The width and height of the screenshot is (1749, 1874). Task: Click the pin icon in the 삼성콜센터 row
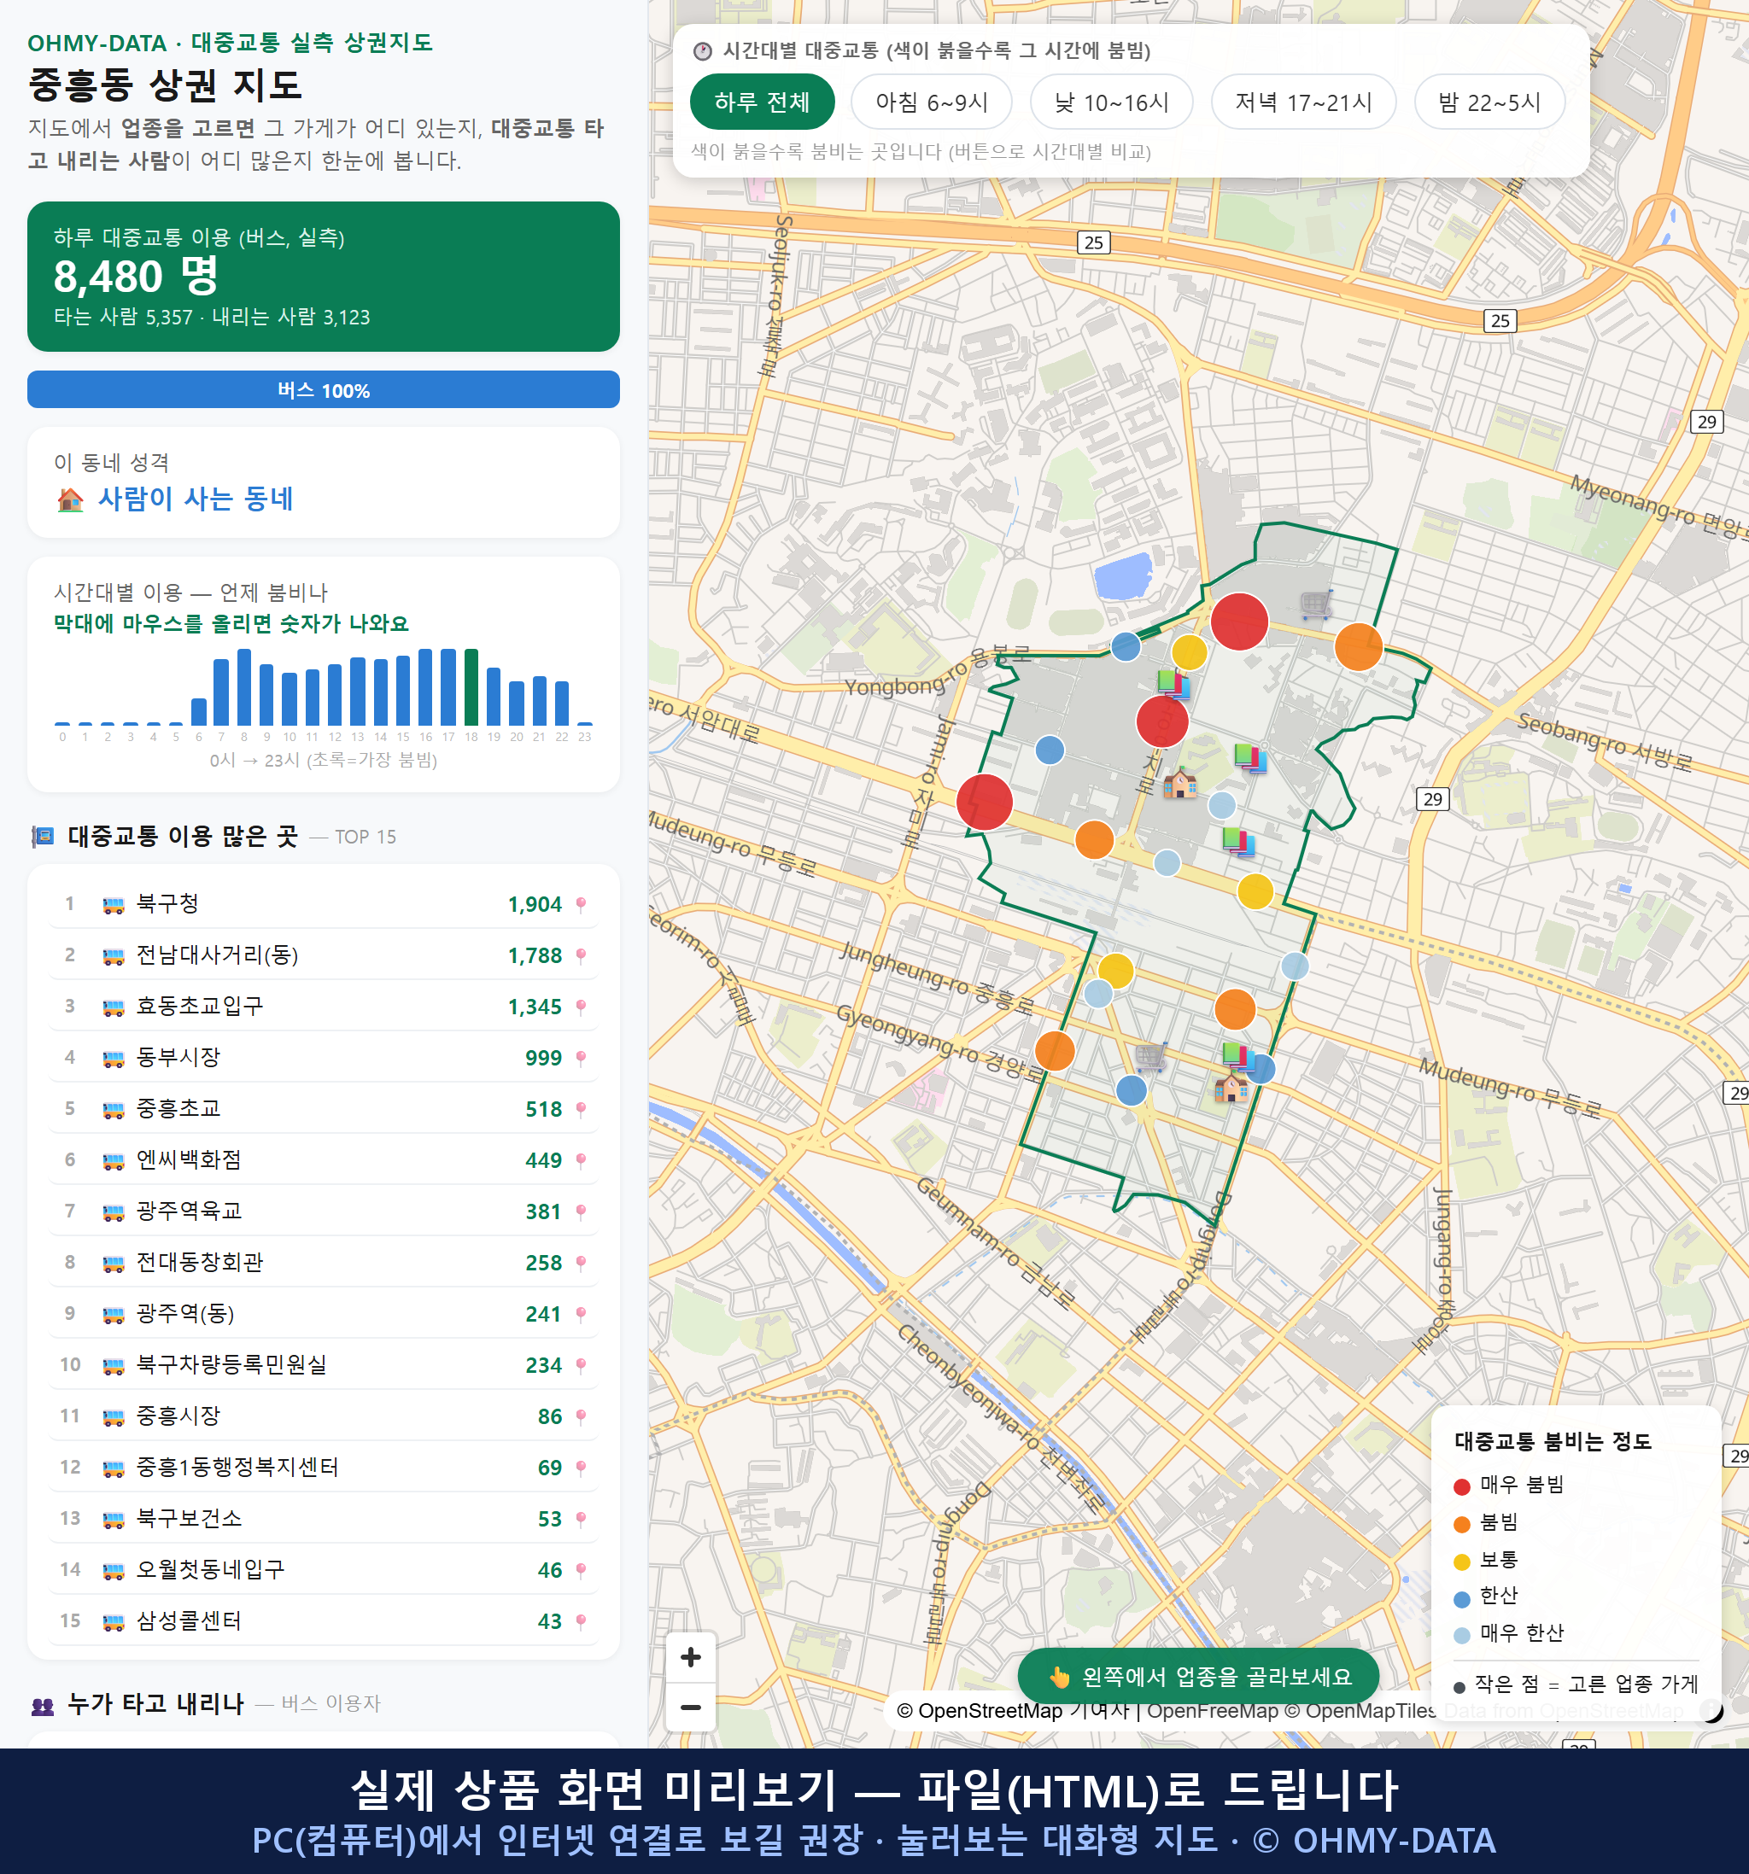581,1621
